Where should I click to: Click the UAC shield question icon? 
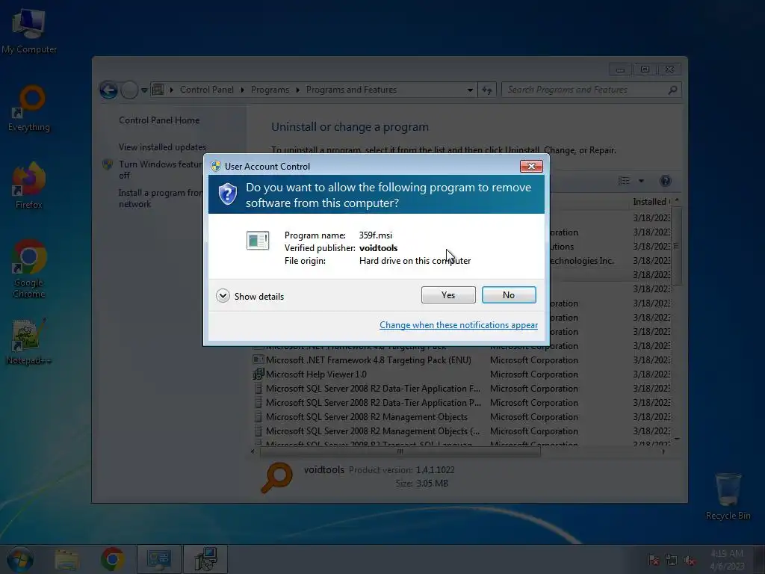[227, 194]
